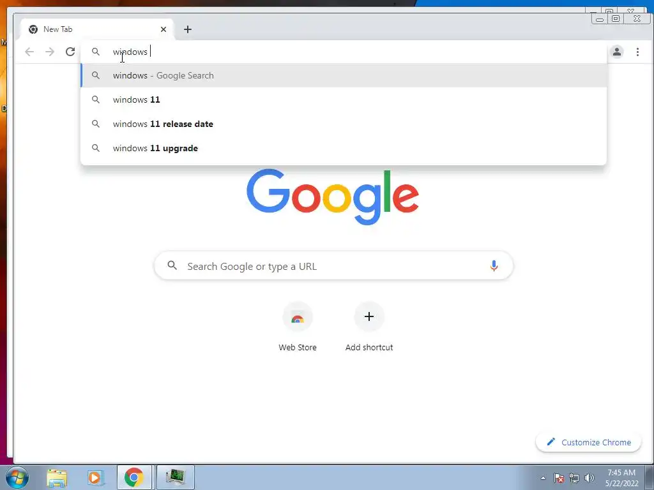Choose 'windows 11 release date' suggestion
The image size is (654, 490).
coord(344,124)
